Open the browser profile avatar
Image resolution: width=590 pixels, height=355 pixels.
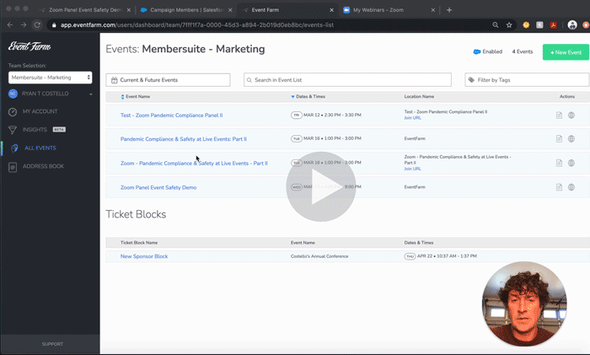(x=572, y=24)
